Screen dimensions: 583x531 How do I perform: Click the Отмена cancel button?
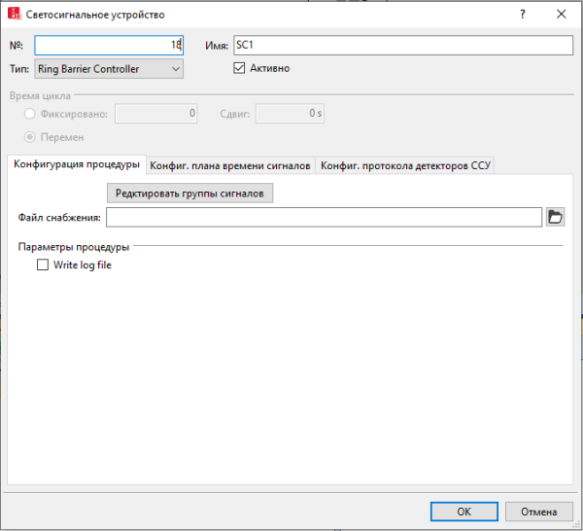(538, 512)
